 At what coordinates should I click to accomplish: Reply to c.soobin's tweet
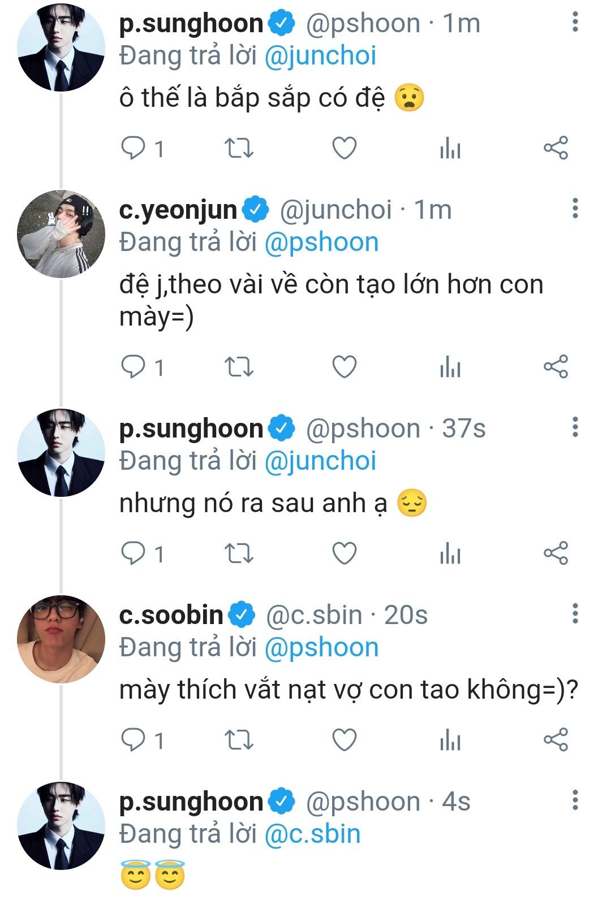(x=134, y=739)
